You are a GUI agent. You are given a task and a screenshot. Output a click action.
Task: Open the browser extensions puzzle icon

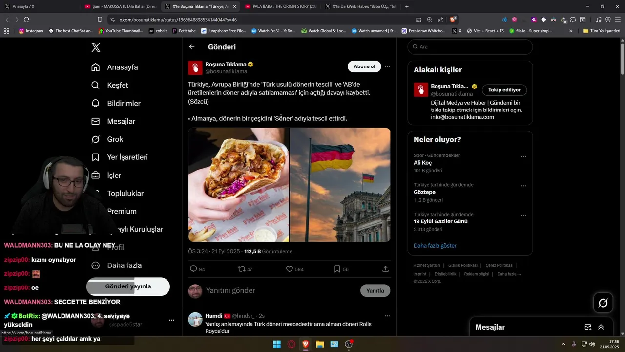pyautogui.click(x=573, y=20)
